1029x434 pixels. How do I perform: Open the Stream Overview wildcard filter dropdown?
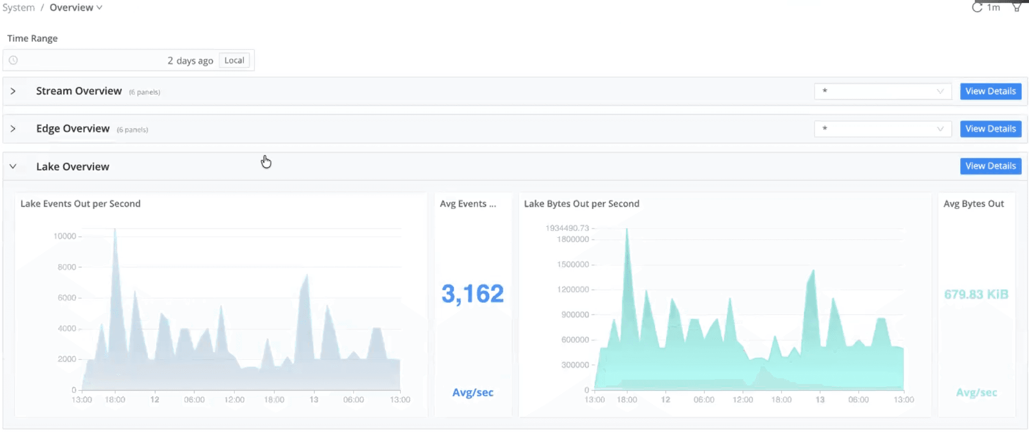point(882,91)
